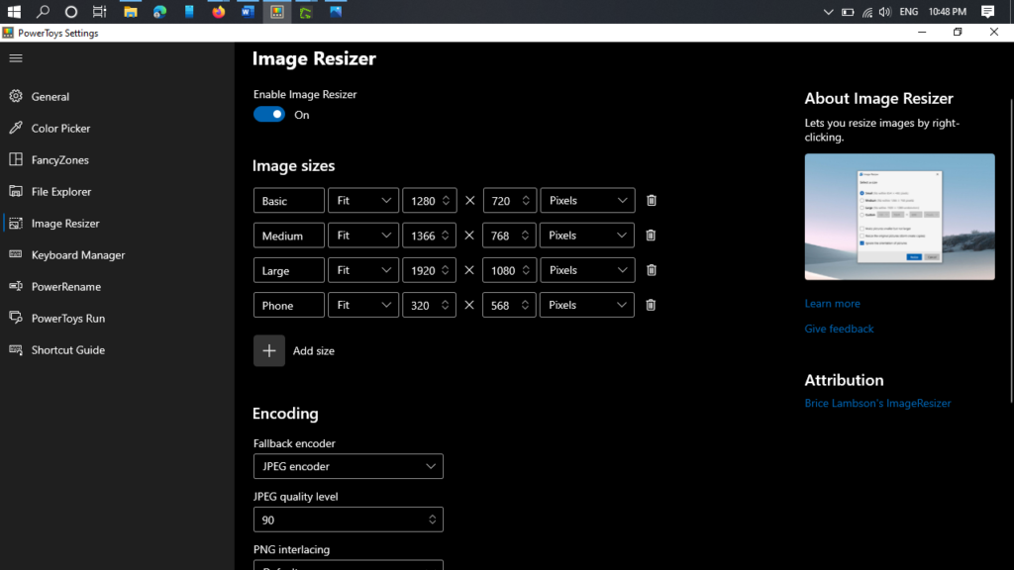Image resolution: width=1014 pixels, height=570 pixels.
Task: Click the 568 height field in Phone row
Action: [509, 305]
